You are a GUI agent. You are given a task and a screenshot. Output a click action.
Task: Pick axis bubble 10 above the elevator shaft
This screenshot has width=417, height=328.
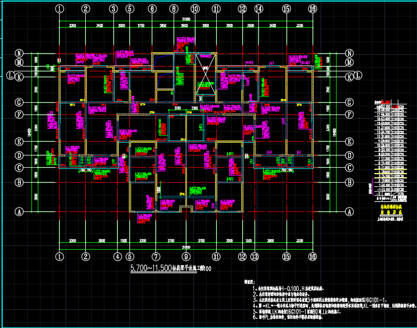[195, 9]
